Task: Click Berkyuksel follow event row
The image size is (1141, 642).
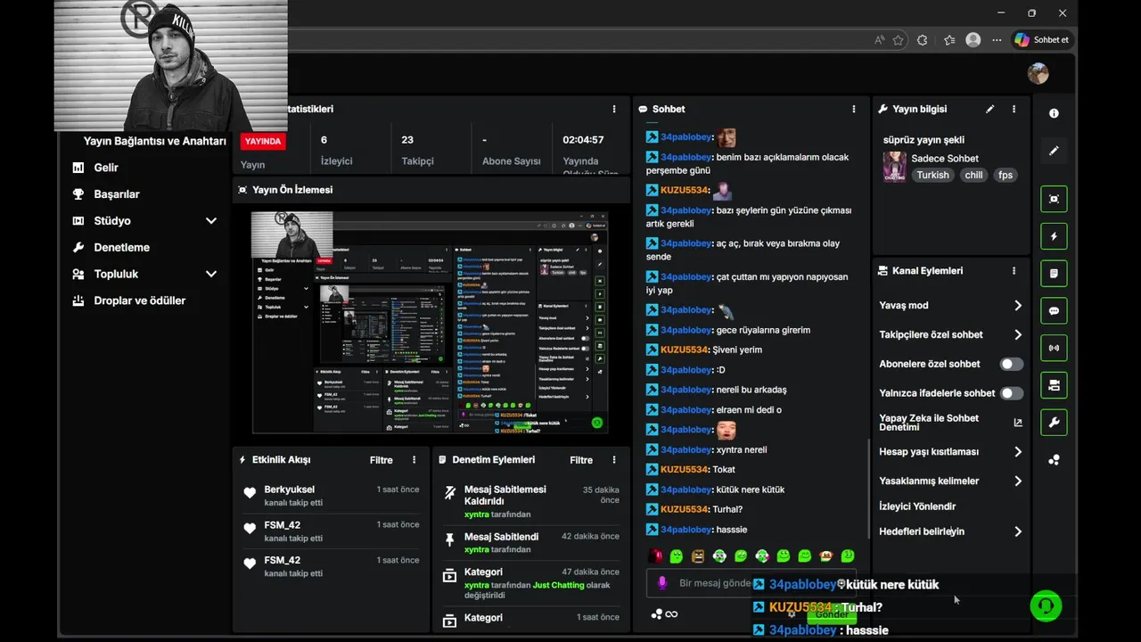Action: [331, 496]
